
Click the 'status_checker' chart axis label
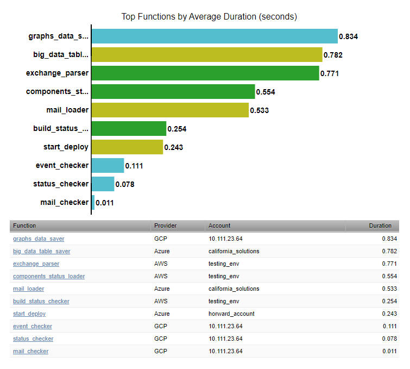[x=61, y=184]
